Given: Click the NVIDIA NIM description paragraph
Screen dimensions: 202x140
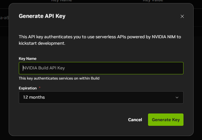Looking at the screenshot, I should click(100, 40).
